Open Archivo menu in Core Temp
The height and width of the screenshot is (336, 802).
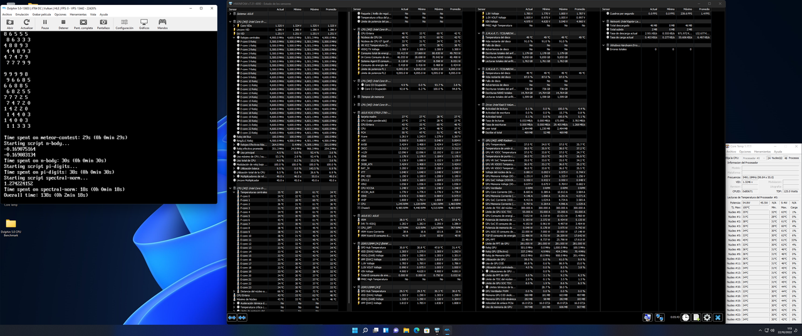(x=731, y=152)
